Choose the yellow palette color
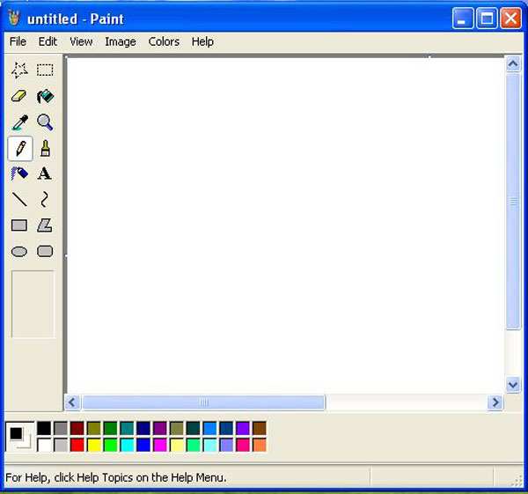Screen dimensions: 528x494 pyautogui.click(x=94, y=445)
